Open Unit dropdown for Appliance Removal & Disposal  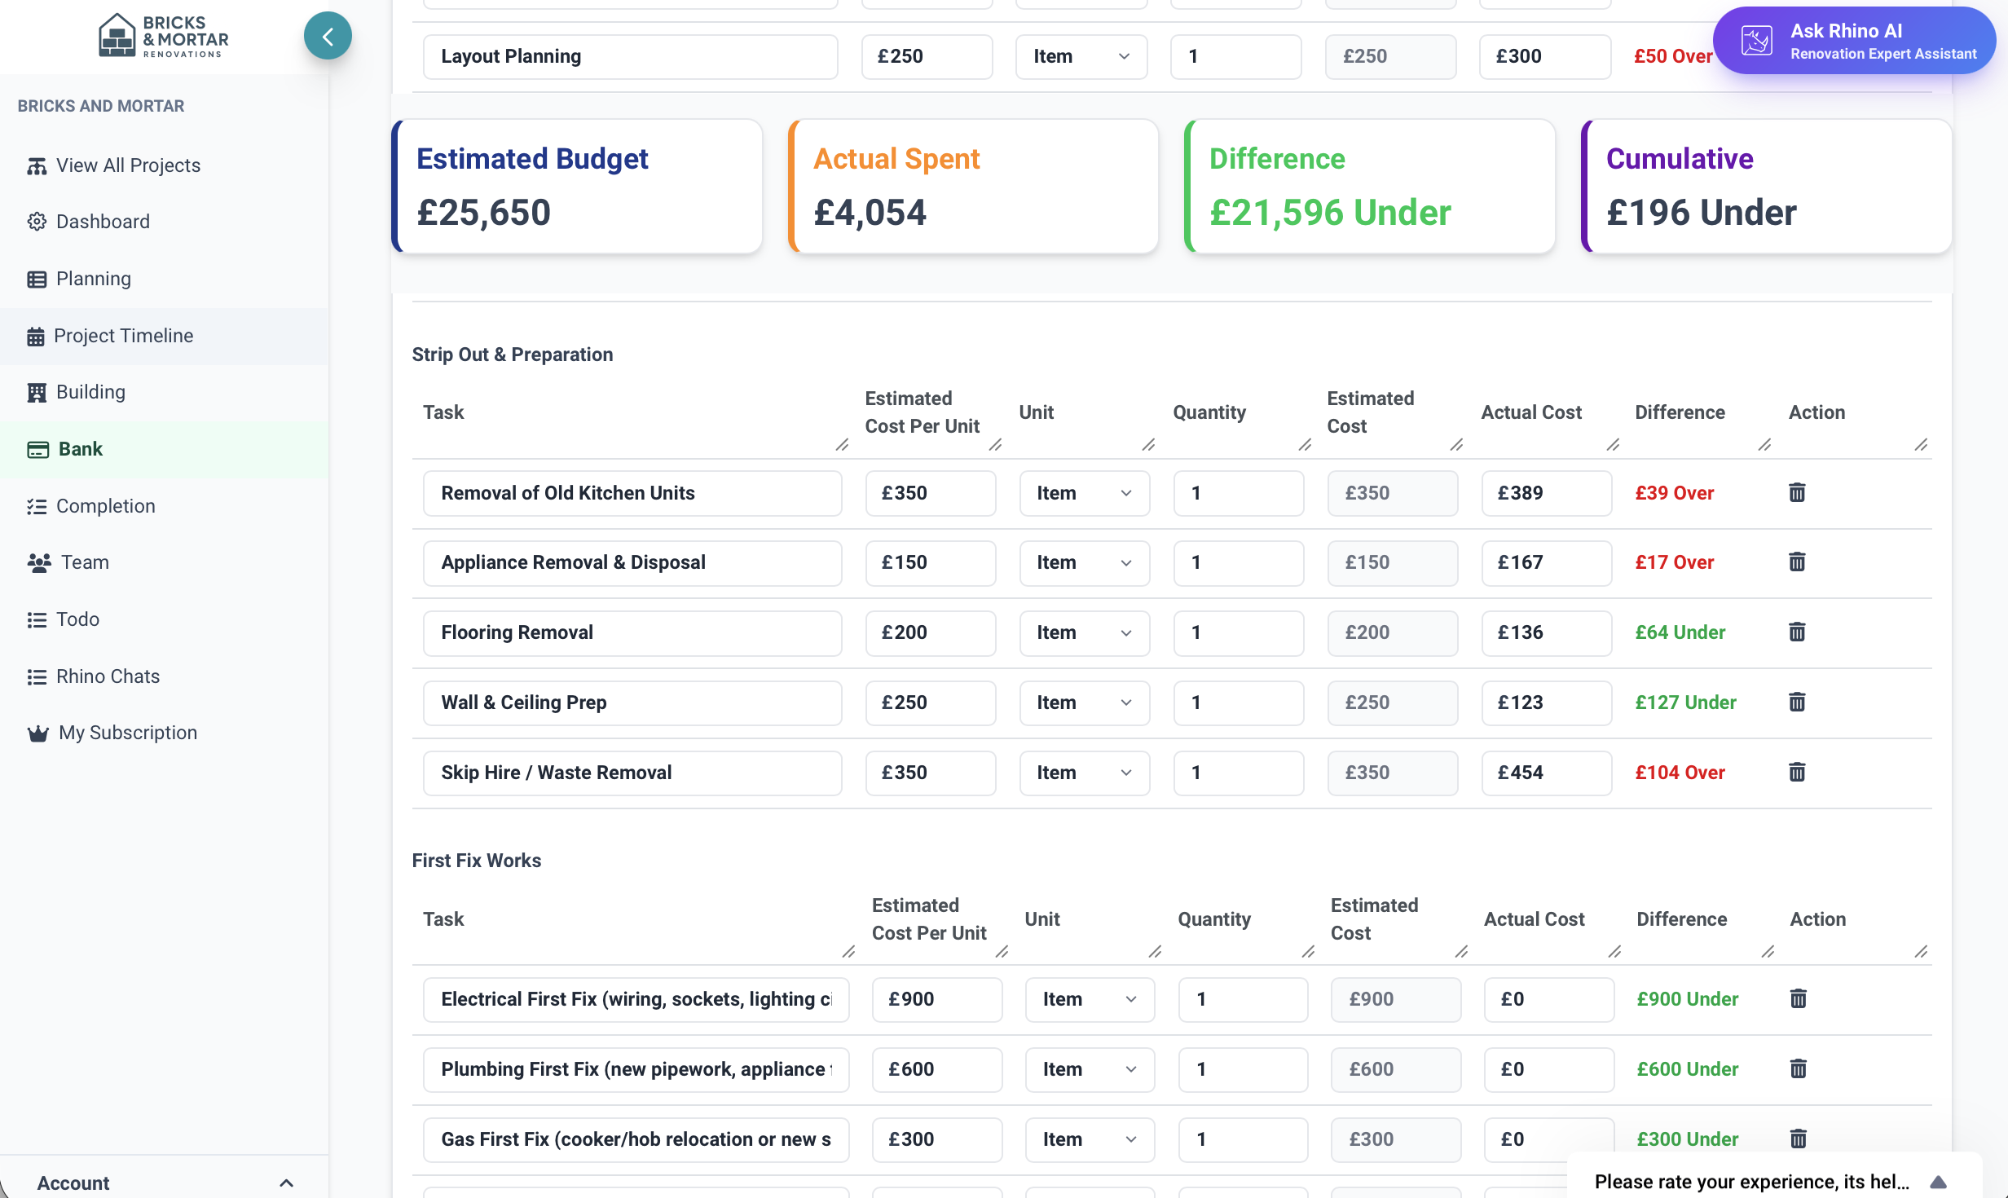pos(1084,562)
